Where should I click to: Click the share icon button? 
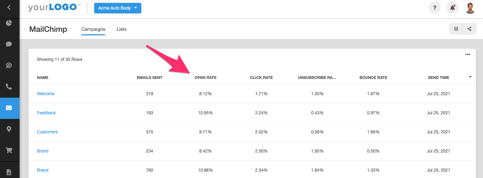470,29
